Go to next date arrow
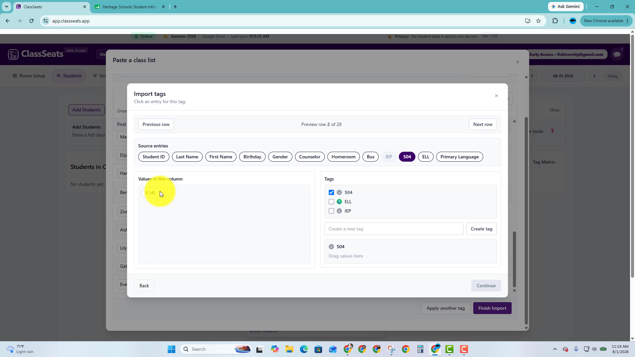 coord(594,76)
